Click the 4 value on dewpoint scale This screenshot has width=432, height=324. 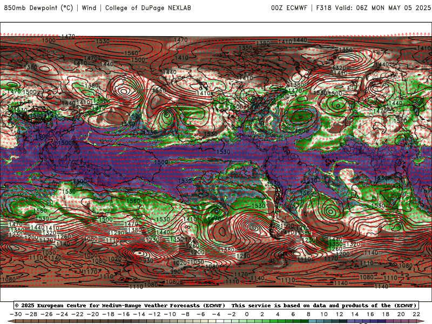pyautogui.click(x=278, y=314)
